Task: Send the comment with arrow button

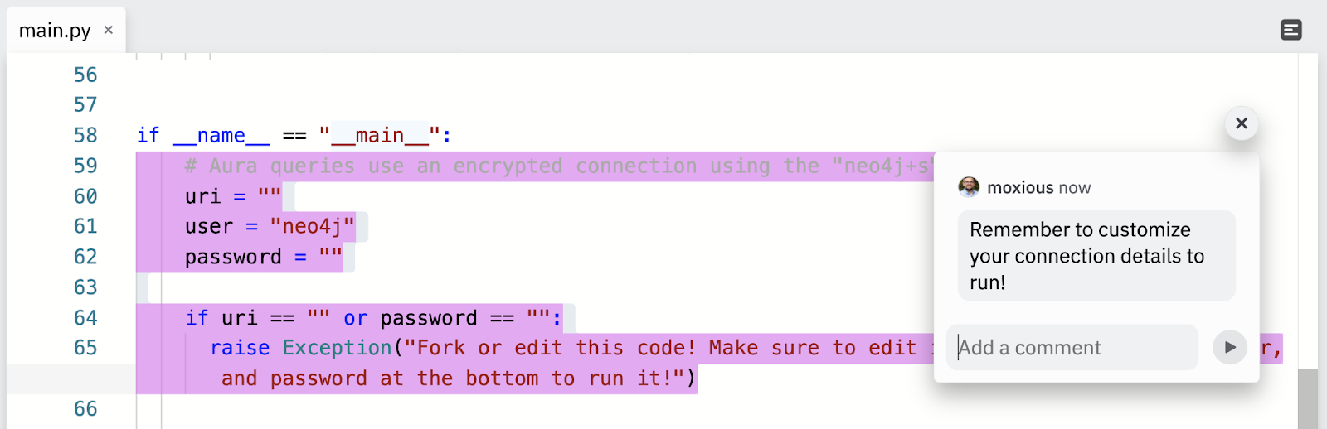Action: pos(1229,347)
